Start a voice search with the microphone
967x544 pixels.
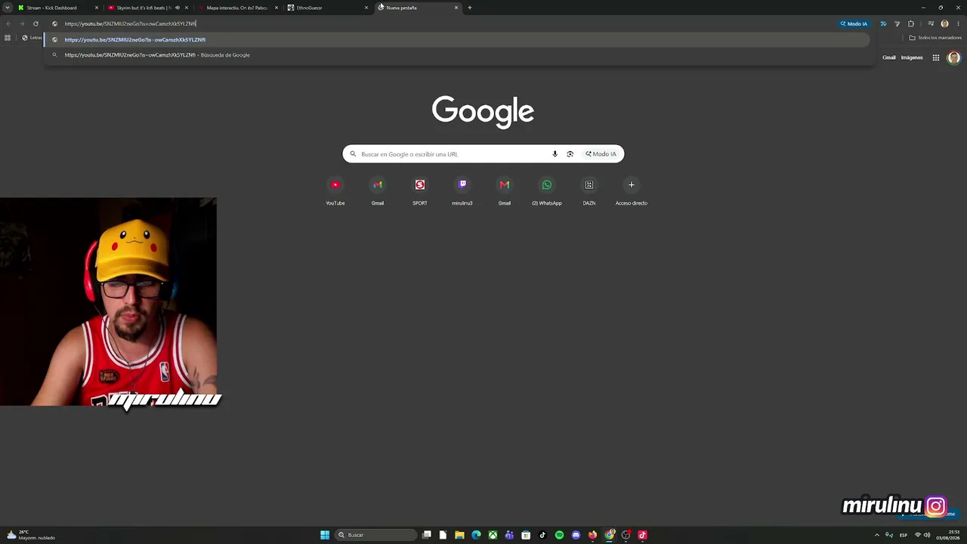(555, 154)
